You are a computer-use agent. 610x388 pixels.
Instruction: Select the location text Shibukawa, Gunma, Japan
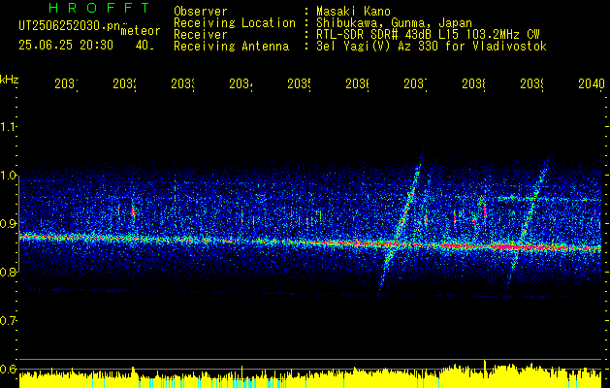[394, 23]
